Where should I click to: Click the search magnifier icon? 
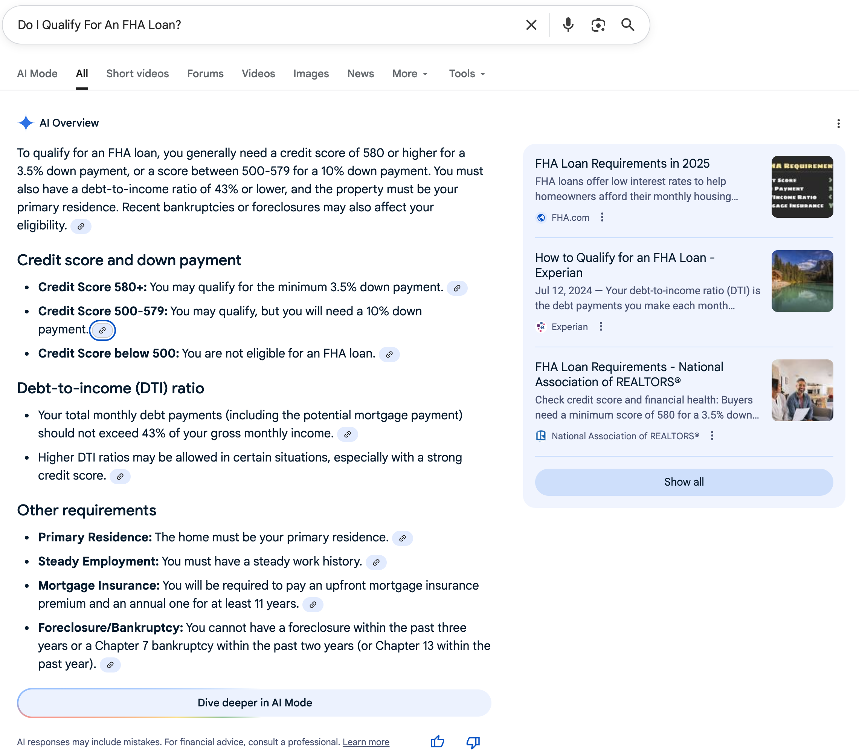[628, 25]
